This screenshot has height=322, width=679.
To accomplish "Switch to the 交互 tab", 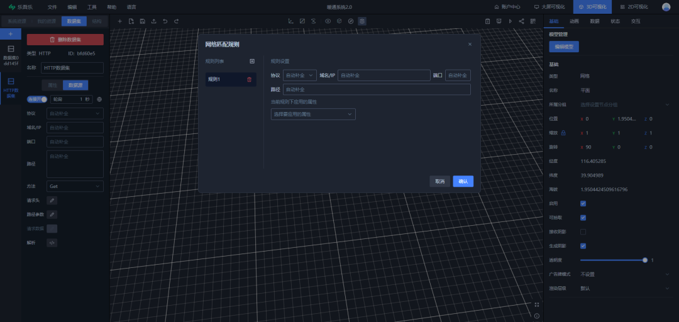I will (x=636, y=21).
